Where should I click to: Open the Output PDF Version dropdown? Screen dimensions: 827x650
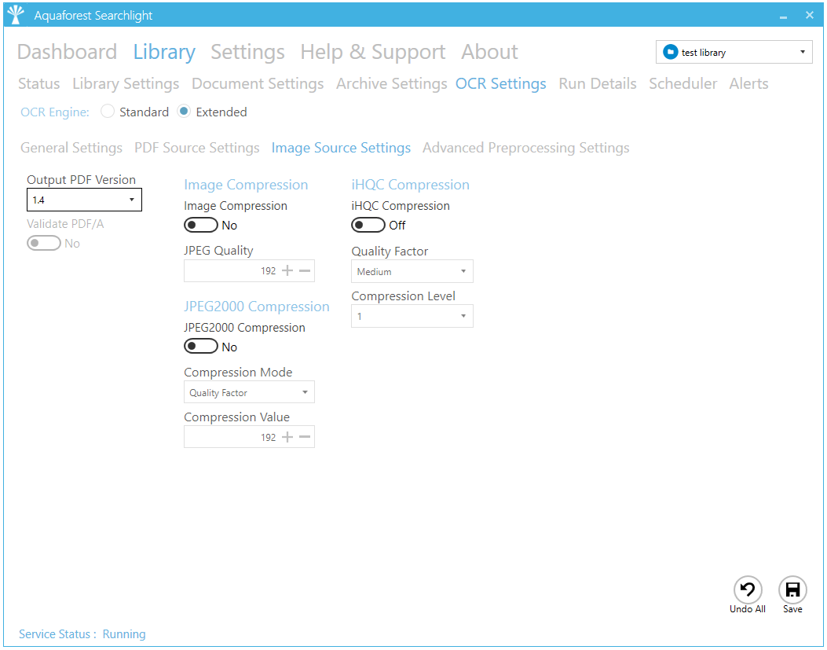point(84,200)
